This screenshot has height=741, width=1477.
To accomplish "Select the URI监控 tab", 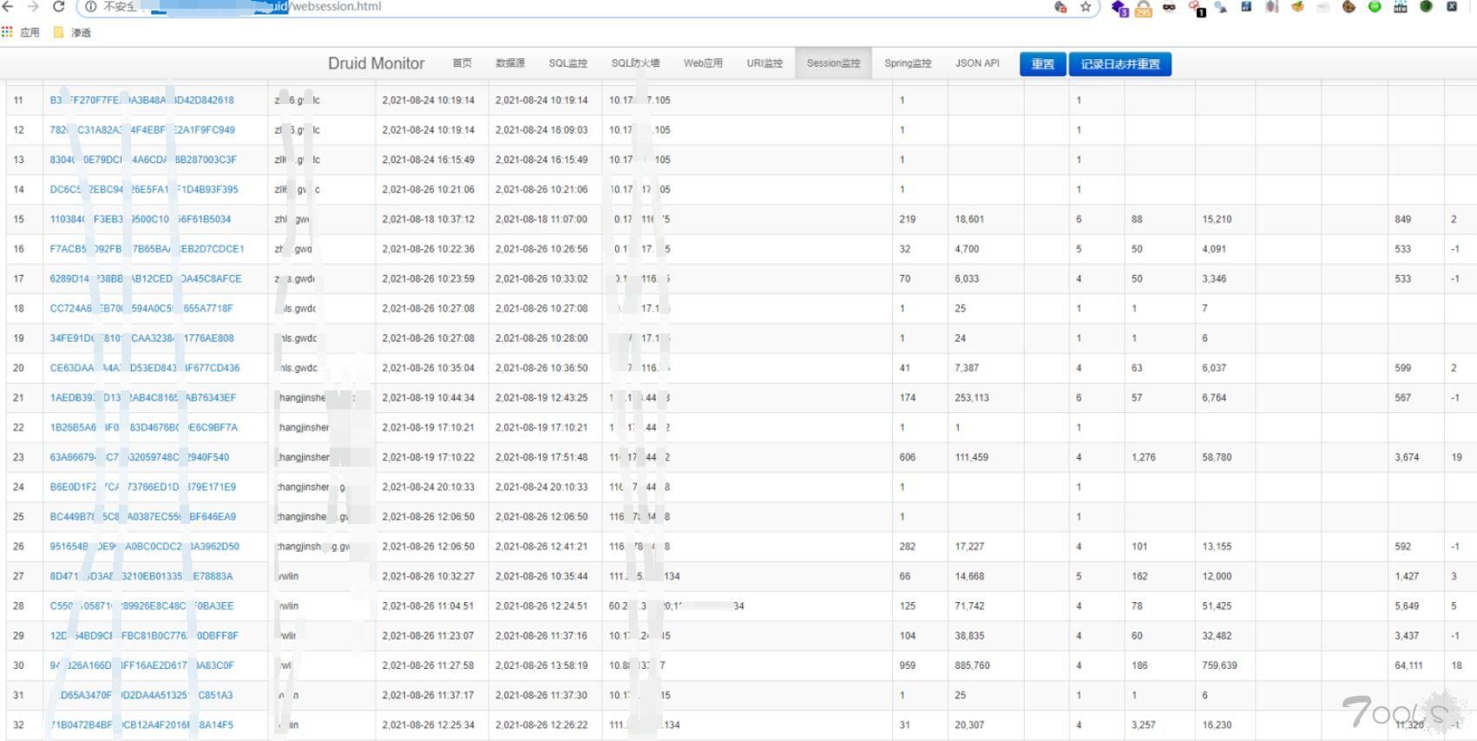I will pos(765,63).
